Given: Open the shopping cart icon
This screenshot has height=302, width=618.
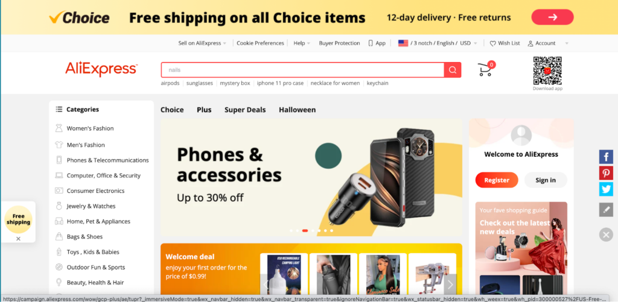Looking at the screenshot, I should 486,69.
